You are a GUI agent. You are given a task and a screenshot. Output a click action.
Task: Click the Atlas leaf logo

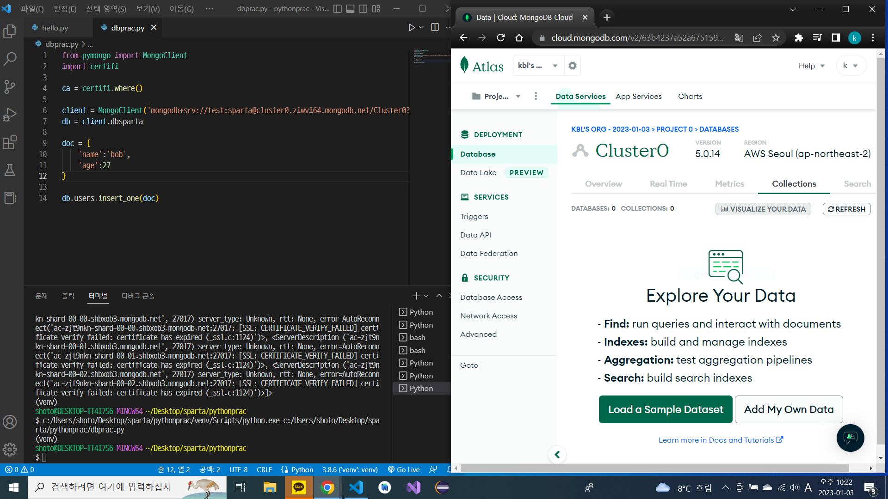tap(464, 65)
